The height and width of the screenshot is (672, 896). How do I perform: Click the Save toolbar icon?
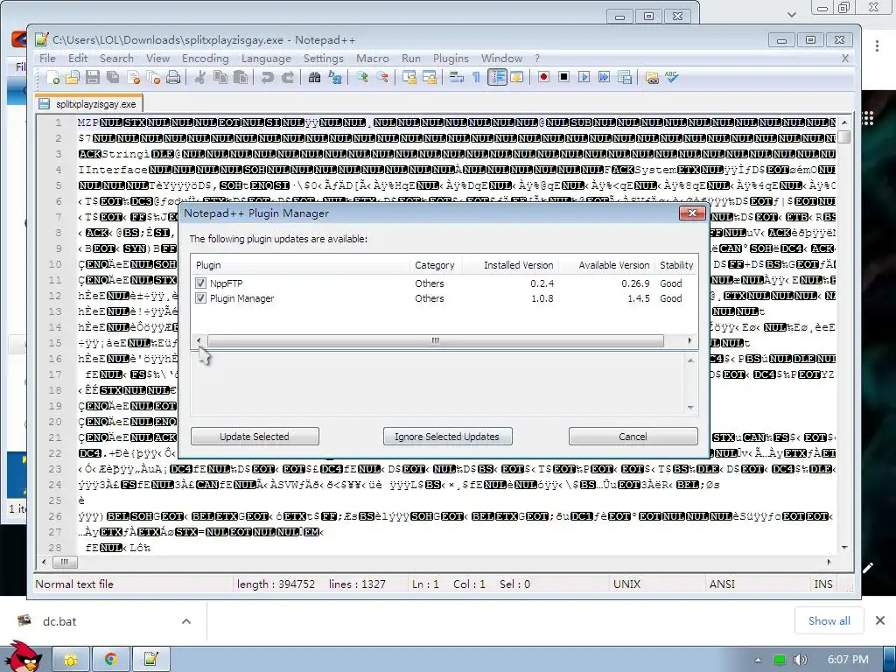pyautogui.click(x=93, y=77)
